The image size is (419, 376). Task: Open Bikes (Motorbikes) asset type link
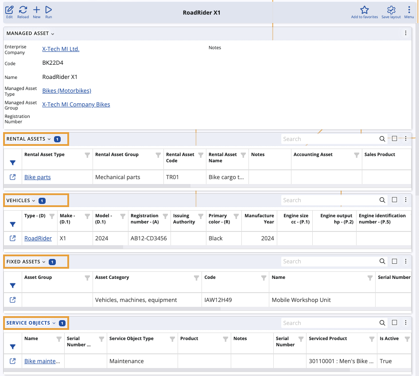[67, 90]
